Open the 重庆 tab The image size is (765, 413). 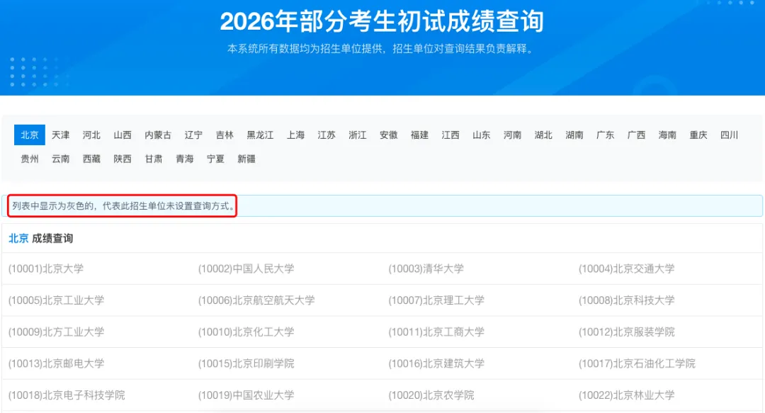pyautogui.click(x=698, y=135)
